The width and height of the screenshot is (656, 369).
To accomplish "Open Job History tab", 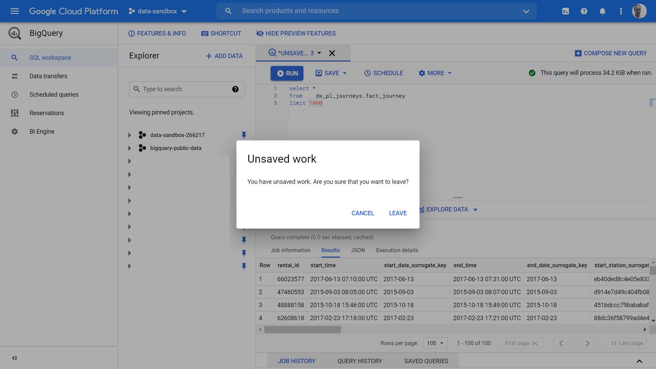I will click(x=297, y=361).
